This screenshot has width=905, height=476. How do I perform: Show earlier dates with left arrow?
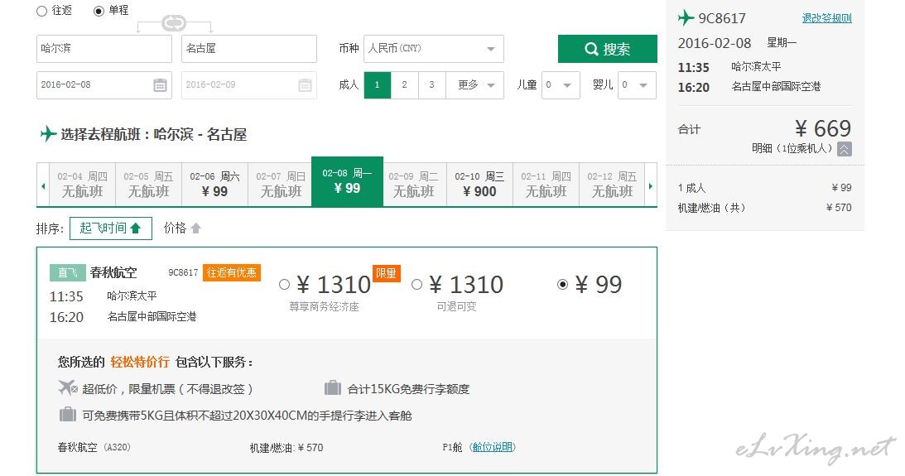coord(43,185)
